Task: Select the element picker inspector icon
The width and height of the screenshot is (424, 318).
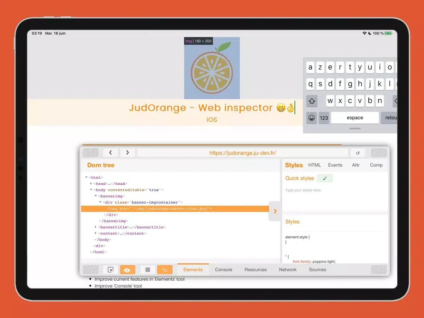Action: pos(110,269)
